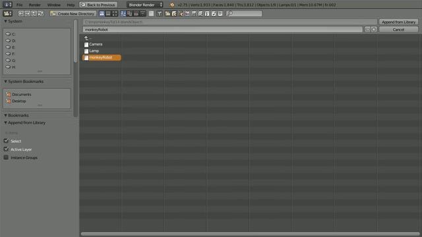Open the File menu
Image resolution: width=422 pixels, height=237 pixels.
click(19, 5)
